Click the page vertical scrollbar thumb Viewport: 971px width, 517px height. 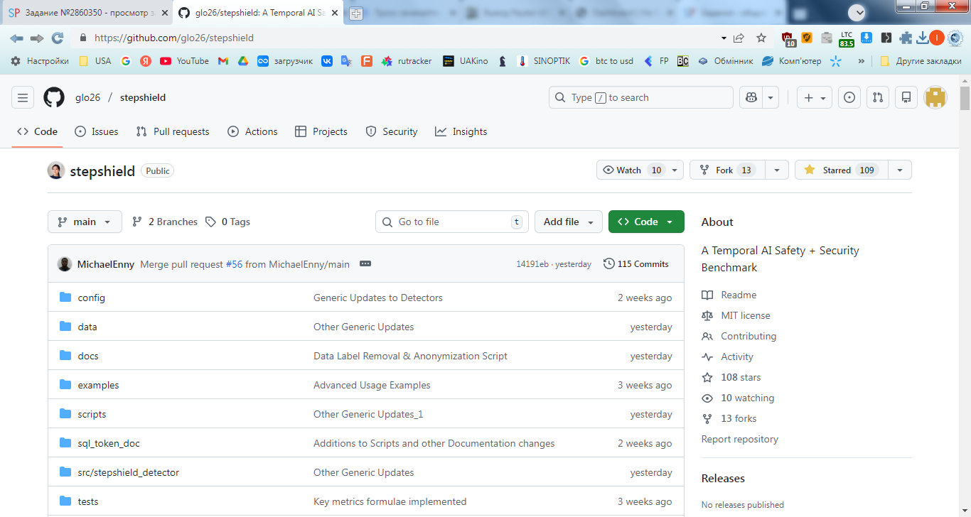[x=965, y=99]
